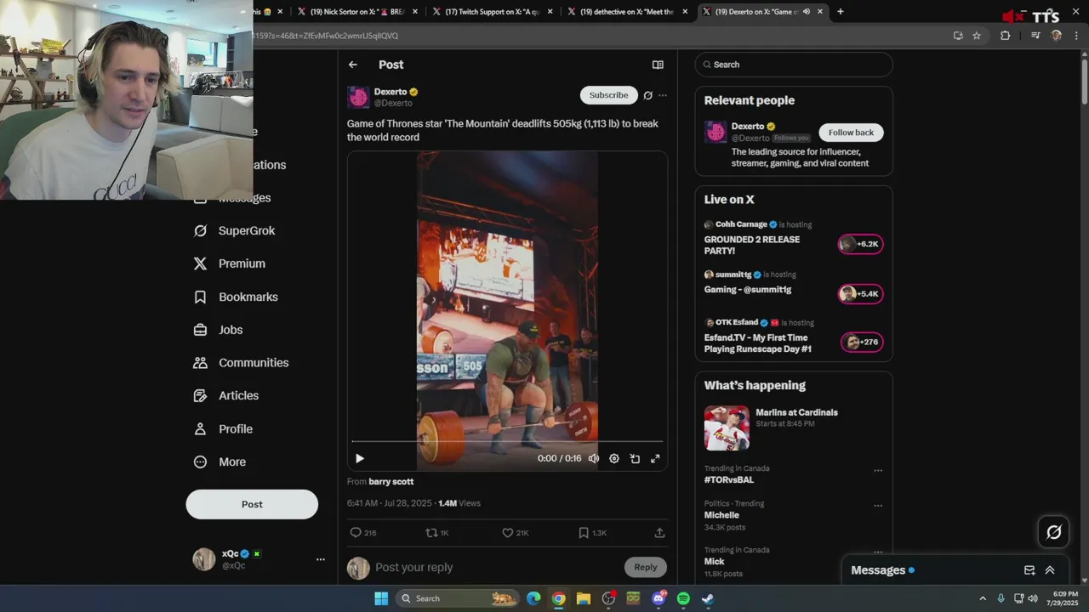Viewport: 1089px width, 612px height.
Task: Go back using the Post arrow
Action: 353,65
